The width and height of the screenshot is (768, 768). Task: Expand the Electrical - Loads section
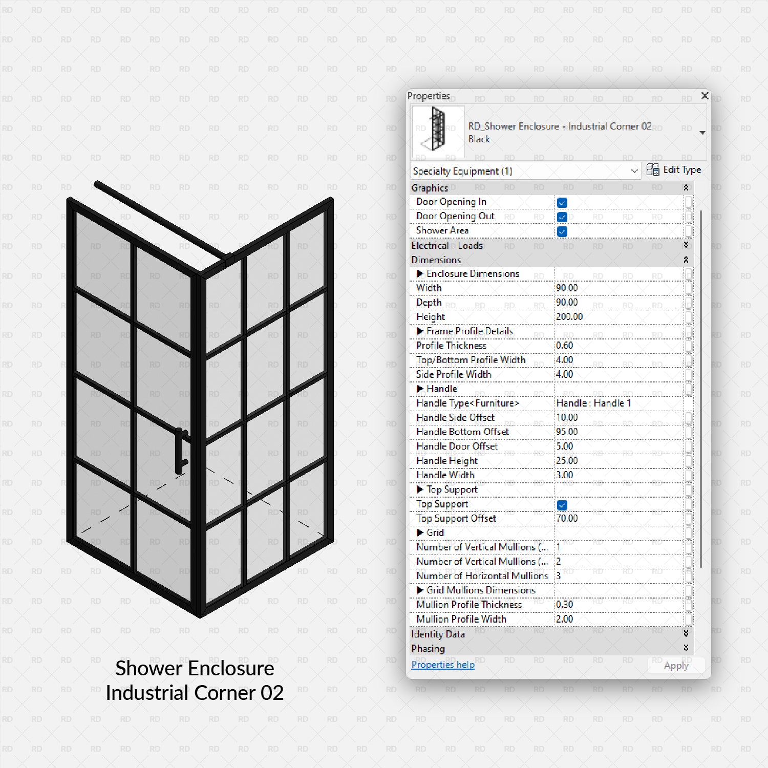coord(686,246)
